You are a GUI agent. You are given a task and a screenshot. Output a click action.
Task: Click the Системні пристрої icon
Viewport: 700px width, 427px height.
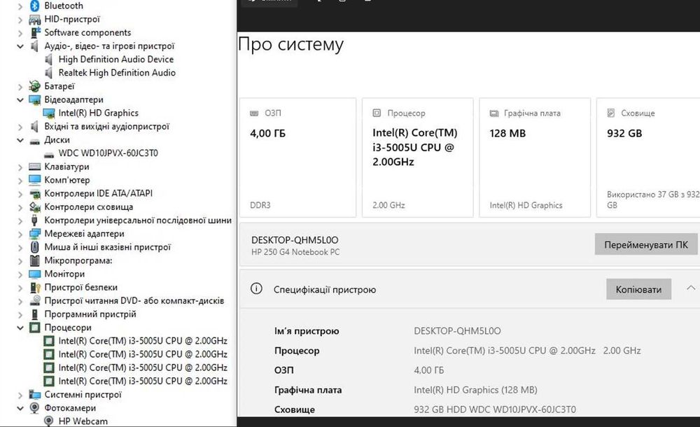(35, 394)
